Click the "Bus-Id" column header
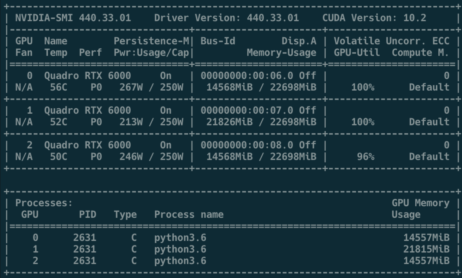This screenshot has width=462, height=278. (218, 41)
